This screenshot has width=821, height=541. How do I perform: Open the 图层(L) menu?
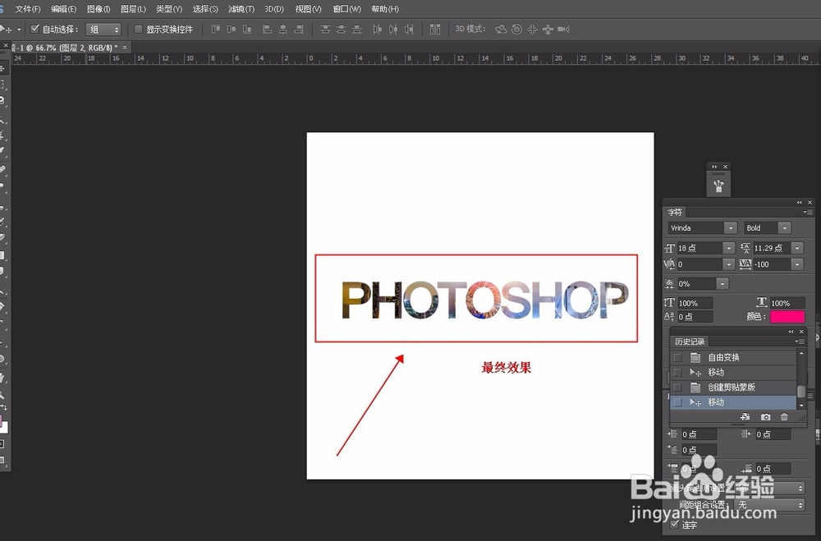[133, 9]
